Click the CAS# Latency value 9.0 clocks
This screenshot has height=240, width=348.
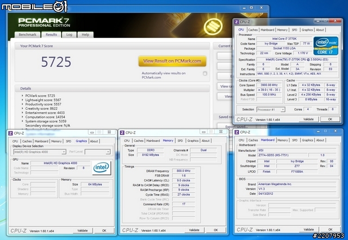184,180
